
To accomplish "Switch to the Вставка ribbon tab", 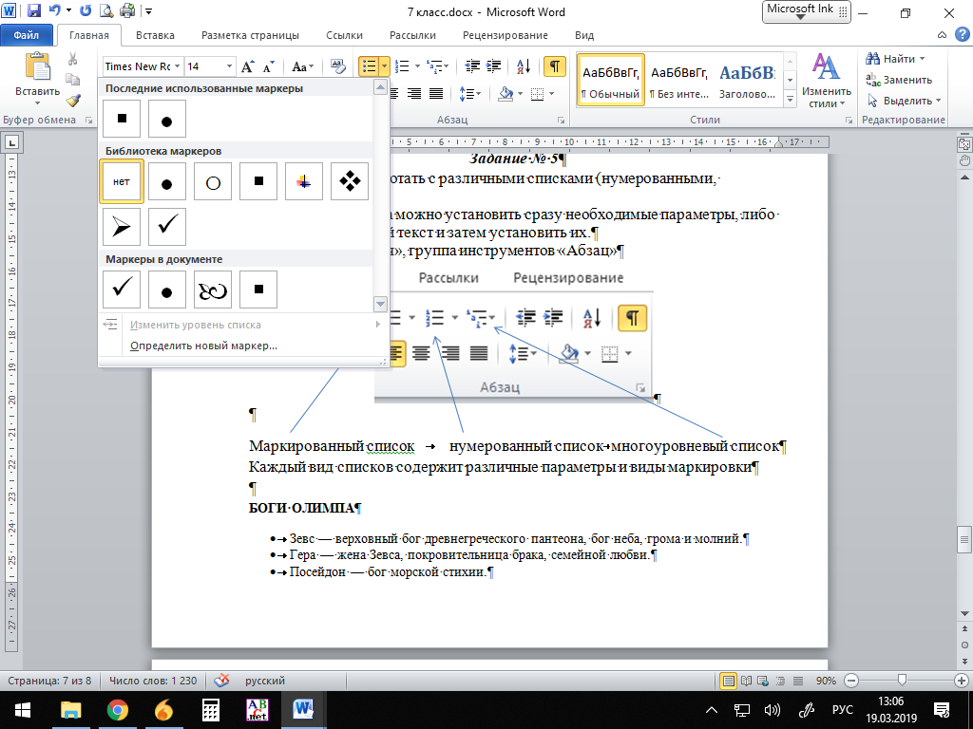I will (x=155, y=35).
